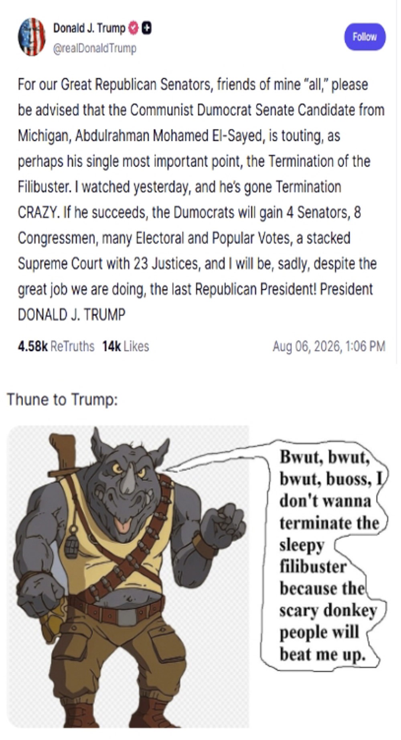Click the red verified checkmark badge

(134, 29)
